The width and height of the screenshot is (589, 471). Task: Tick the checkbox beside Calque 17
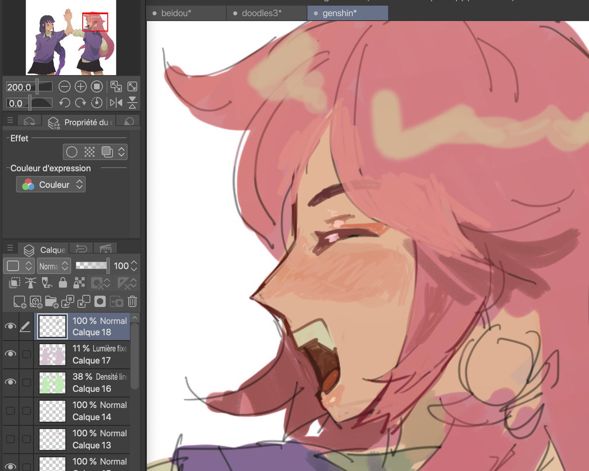point(27,354)
